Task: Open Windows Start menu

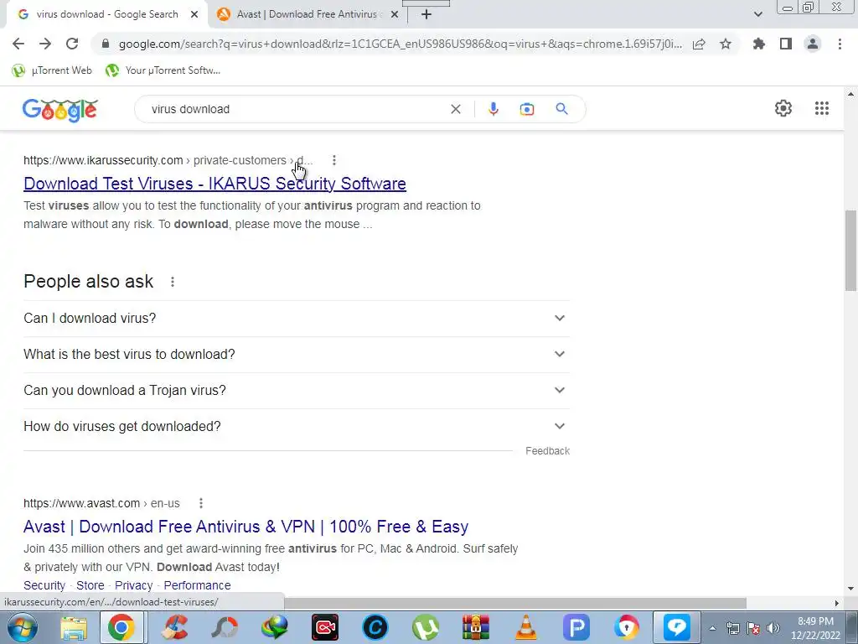Action: tap(23, 627)
